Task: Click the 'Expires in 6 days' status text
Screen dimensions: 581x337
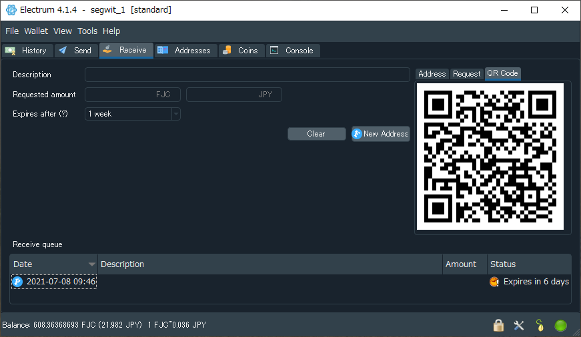Action: click(x=536, y=282)
